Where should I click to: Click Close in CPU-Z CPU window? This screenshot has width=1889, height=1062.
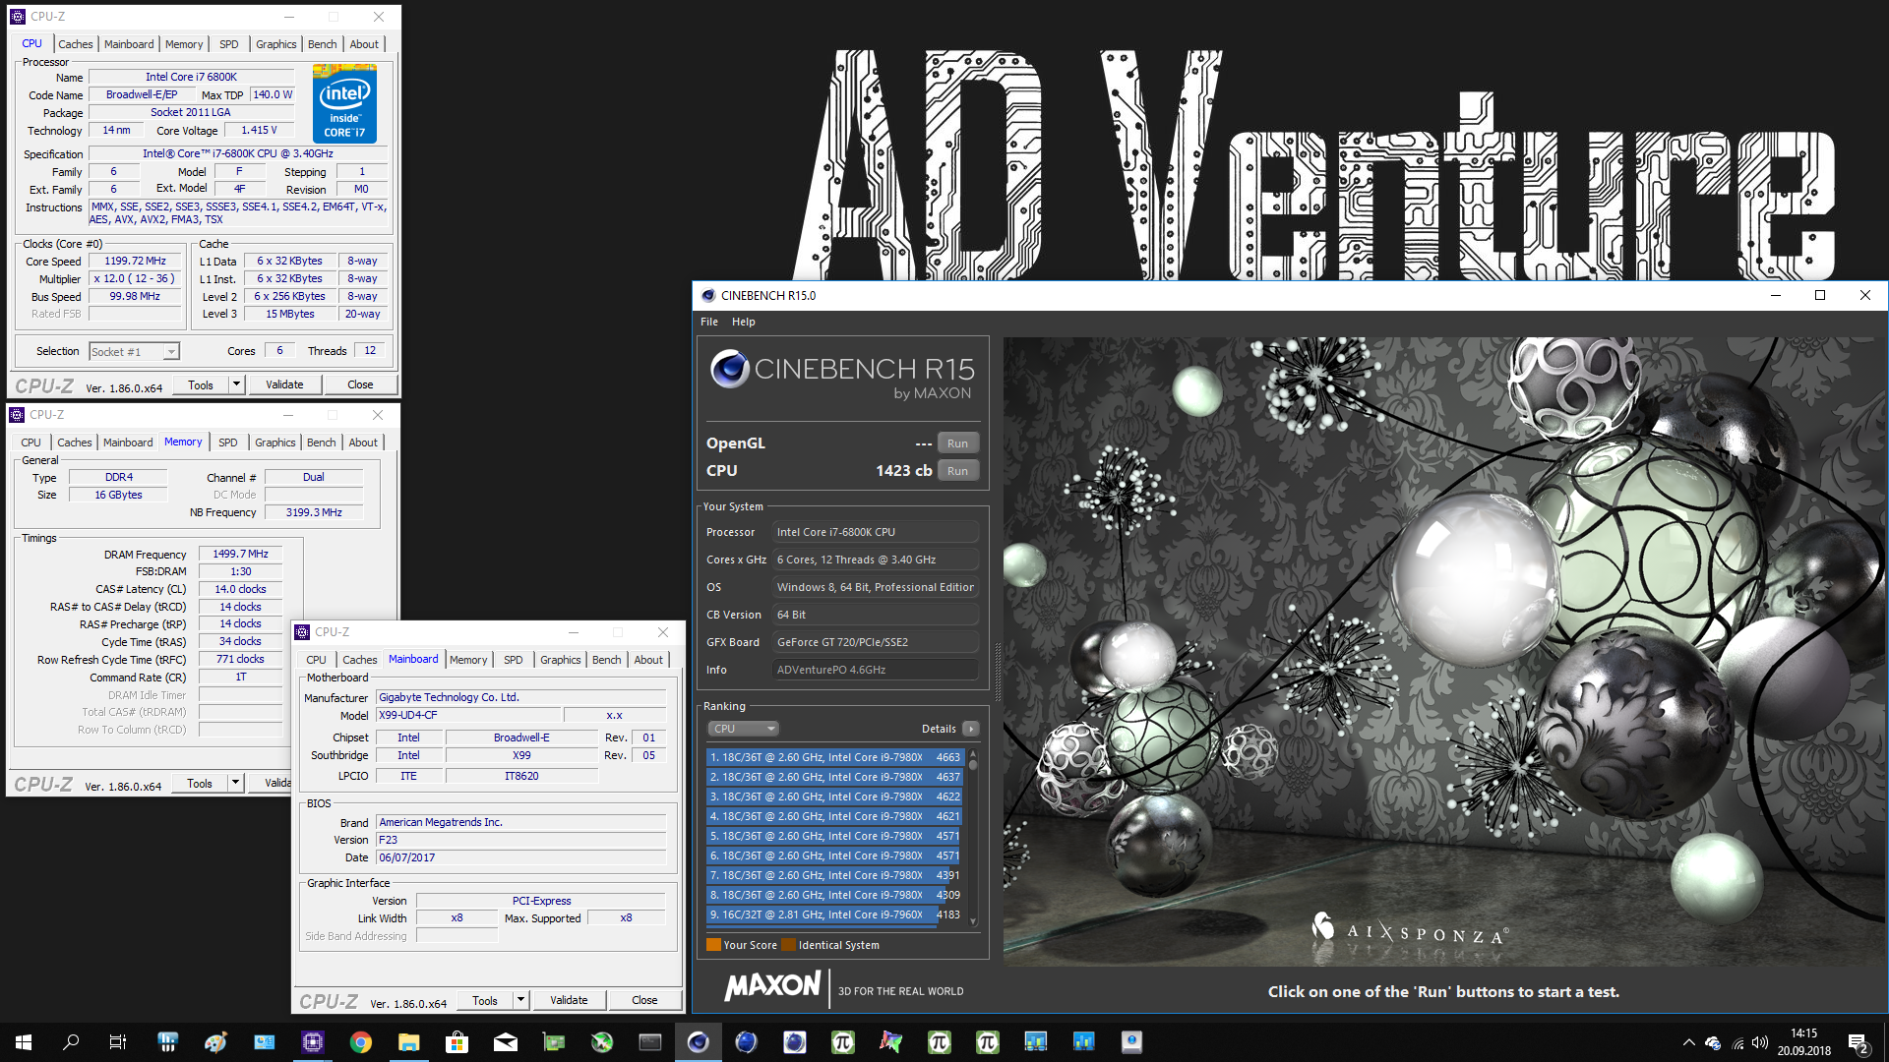tap(360, 384)
